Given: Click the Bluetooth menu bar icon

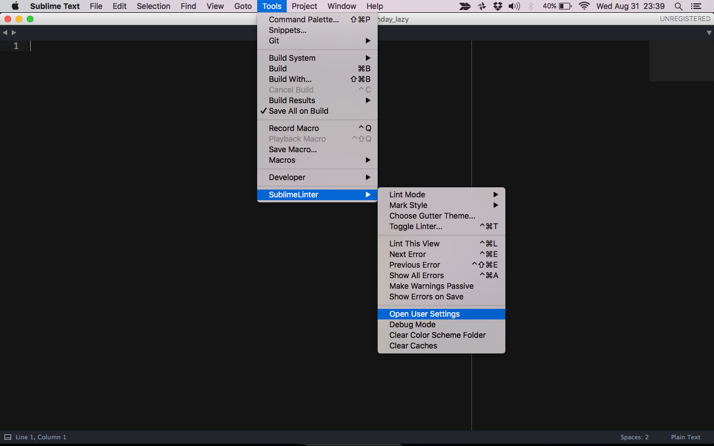Looking at the screenshot, I should coord(531,6).
